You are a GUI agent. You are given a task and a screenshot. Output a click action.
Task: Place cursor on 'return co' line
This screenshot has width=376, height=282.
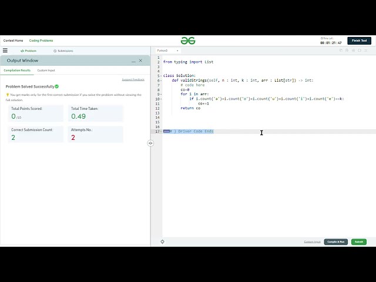click(190, 108)
